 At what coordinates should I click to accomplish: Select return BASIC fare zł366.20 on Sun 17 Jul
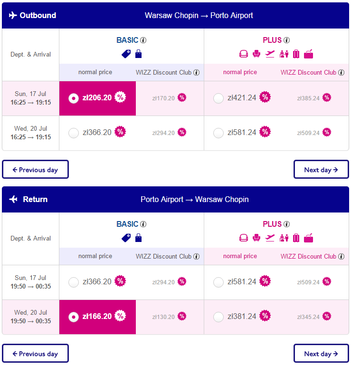click(74, 282)
